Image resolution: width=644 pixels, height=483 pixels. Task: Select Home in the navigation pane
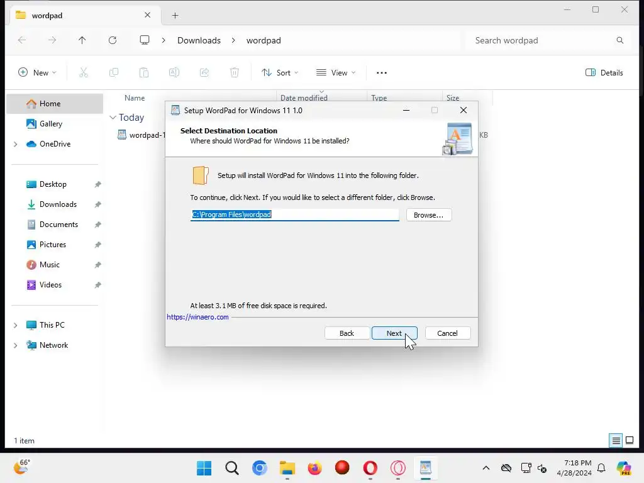pyautogui.click(x=55, y=104)
